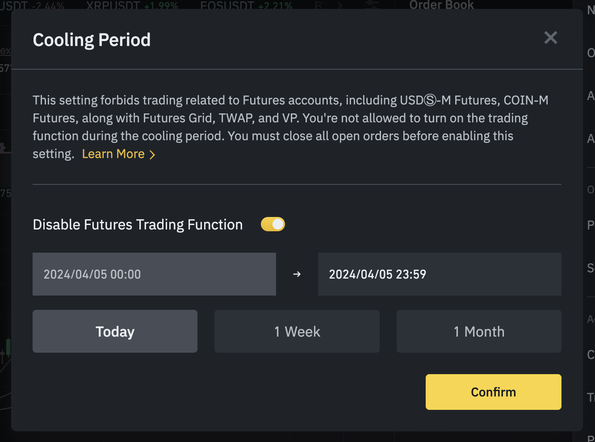
Task: Click the yellow arrow next to Learn More
Action: 152,154
